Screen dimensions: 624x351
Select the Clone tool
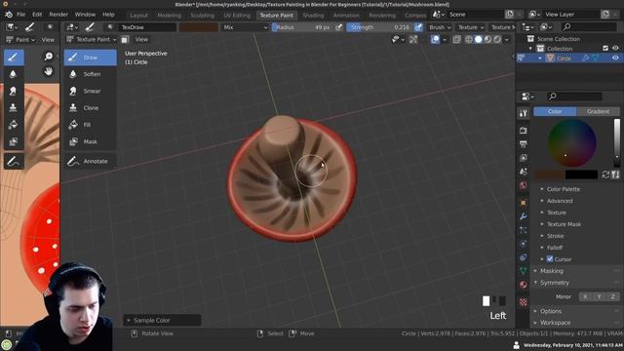pos(91,108)
